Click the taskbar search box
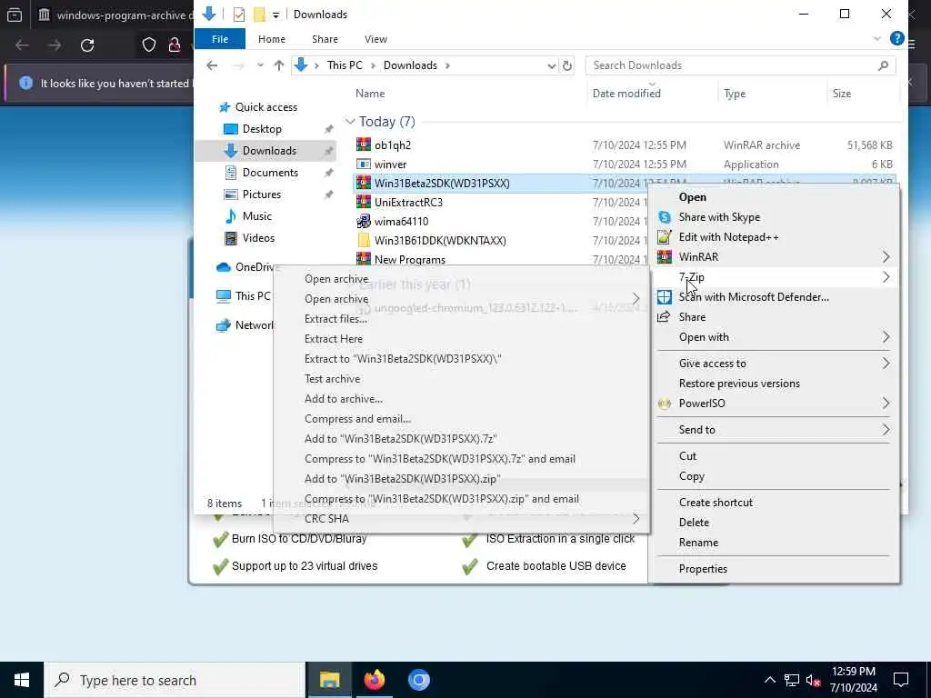The width and height of the screenshot is (931, 698). pyautogui.click(x=175, y=680)
